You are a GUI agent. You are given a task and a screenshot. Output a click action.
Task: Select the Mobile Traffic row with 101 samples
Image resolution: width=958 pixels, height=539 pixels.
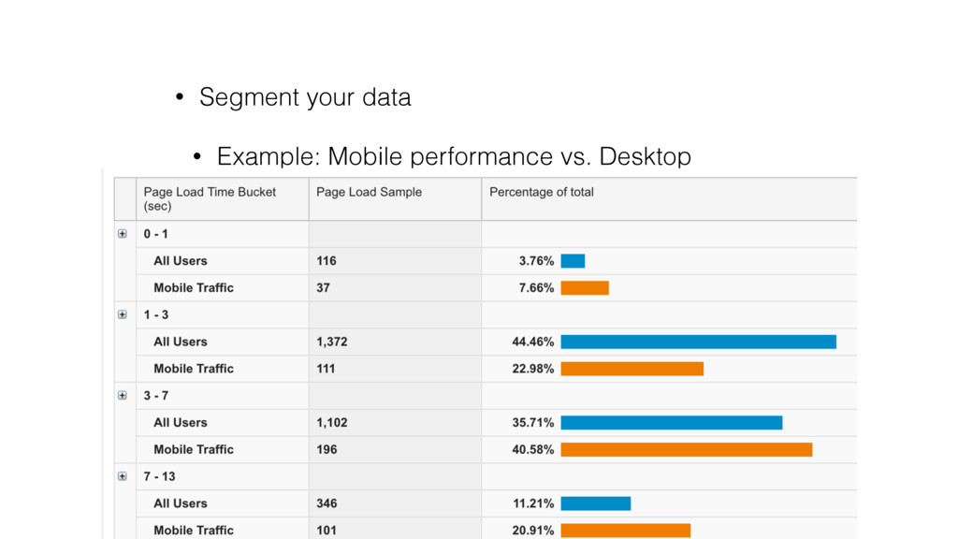[x=486, y=530]
